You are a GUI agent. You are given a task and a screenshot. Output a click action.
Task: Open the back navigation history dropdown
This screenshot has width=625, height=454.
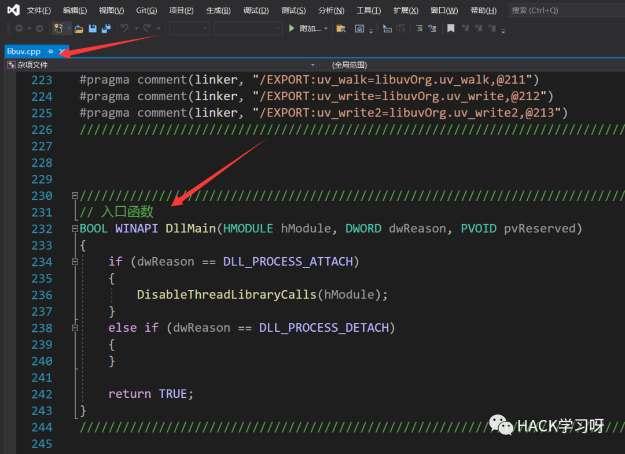point(29,29)
